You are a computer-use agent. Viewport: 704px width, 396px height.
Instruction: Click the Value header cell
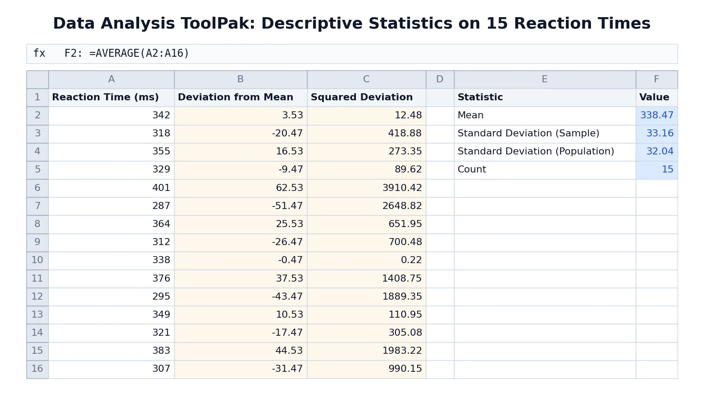tap(656, 98)
